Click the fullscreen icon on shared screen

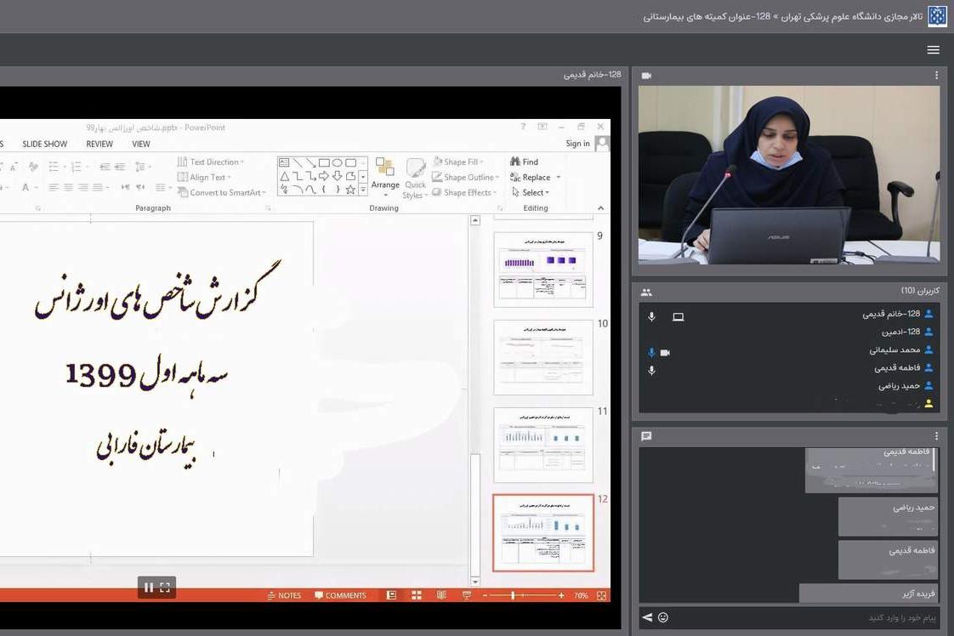[165, 588]
